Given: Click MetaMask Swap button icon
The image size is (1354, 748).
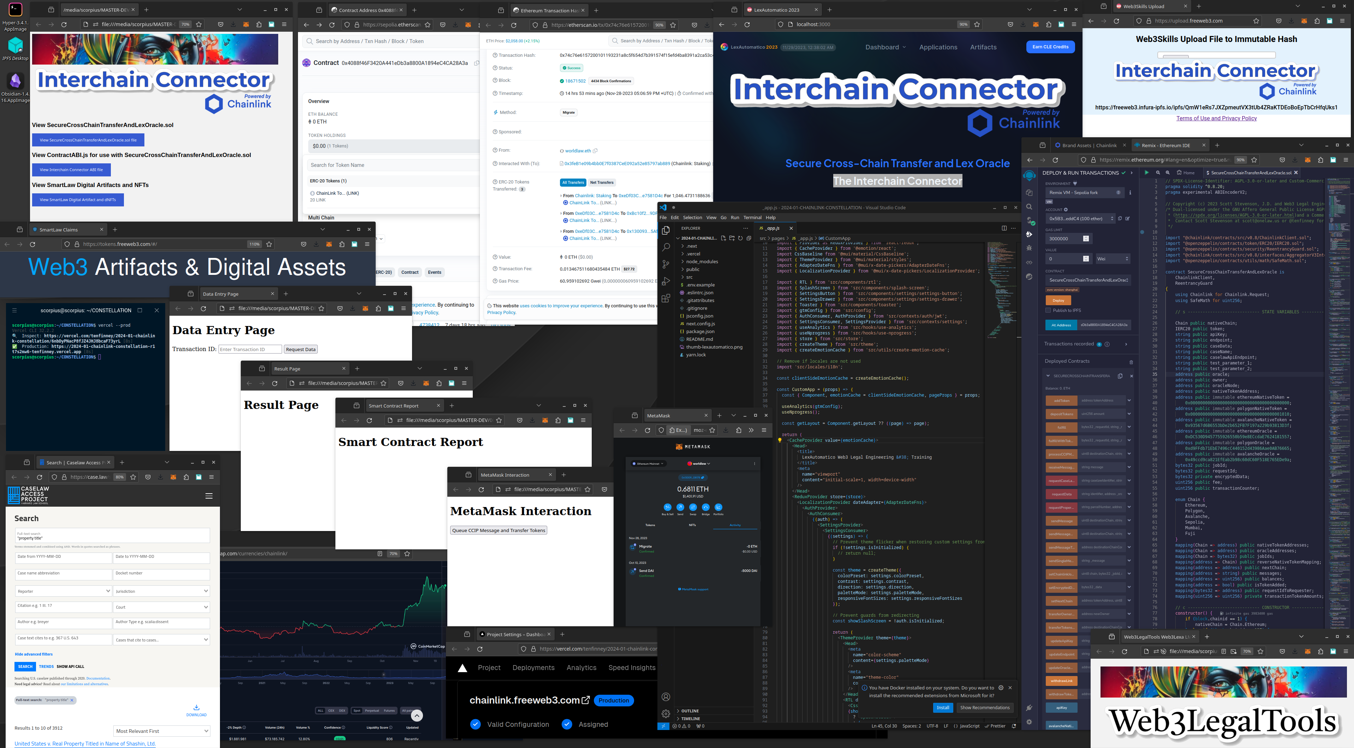Looking at the screenshot, I should (x=693, y=507).
